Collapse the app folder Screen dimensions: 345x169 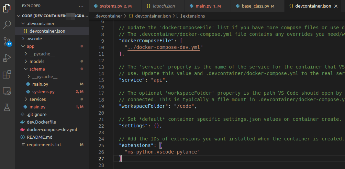coord(23,46)
